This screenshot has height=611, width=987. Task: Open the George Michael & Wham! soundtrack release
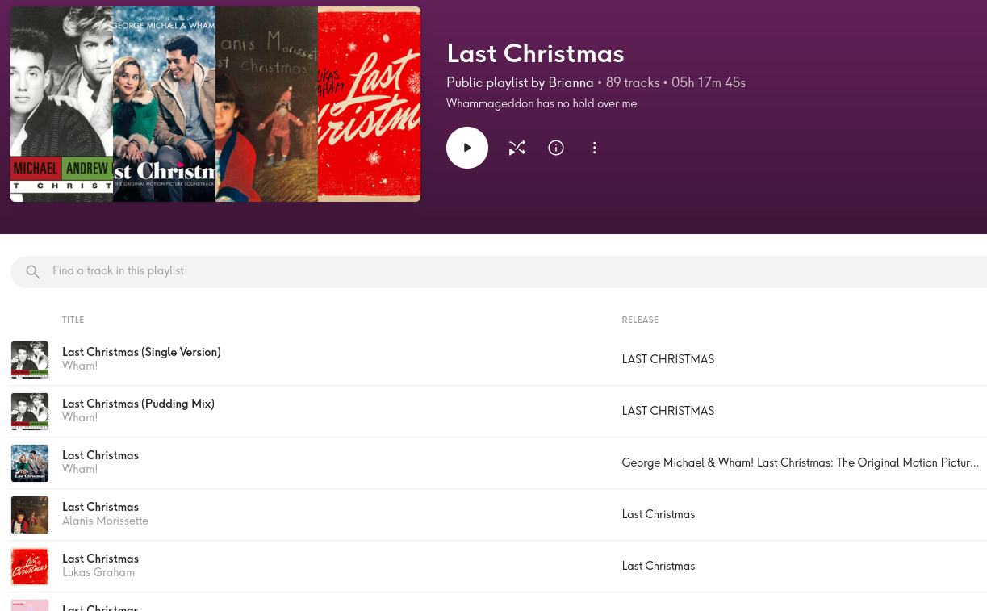[x=799, y=462]
